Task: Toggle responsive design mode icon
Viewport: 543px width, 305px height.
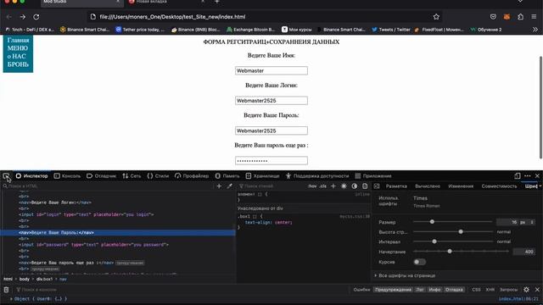Action: 518,176
